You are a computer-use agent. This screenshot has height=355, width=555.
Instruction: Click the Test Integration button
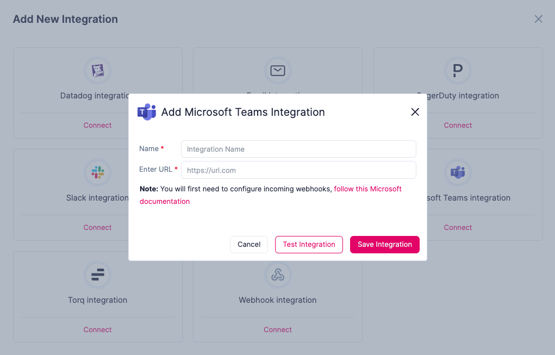coord(309,245)
